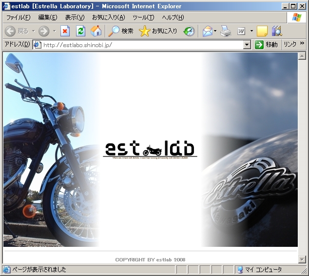This screenshot has height=276, width=309.
Task: Click ページが表示されました status text
Action: [39, 269]
